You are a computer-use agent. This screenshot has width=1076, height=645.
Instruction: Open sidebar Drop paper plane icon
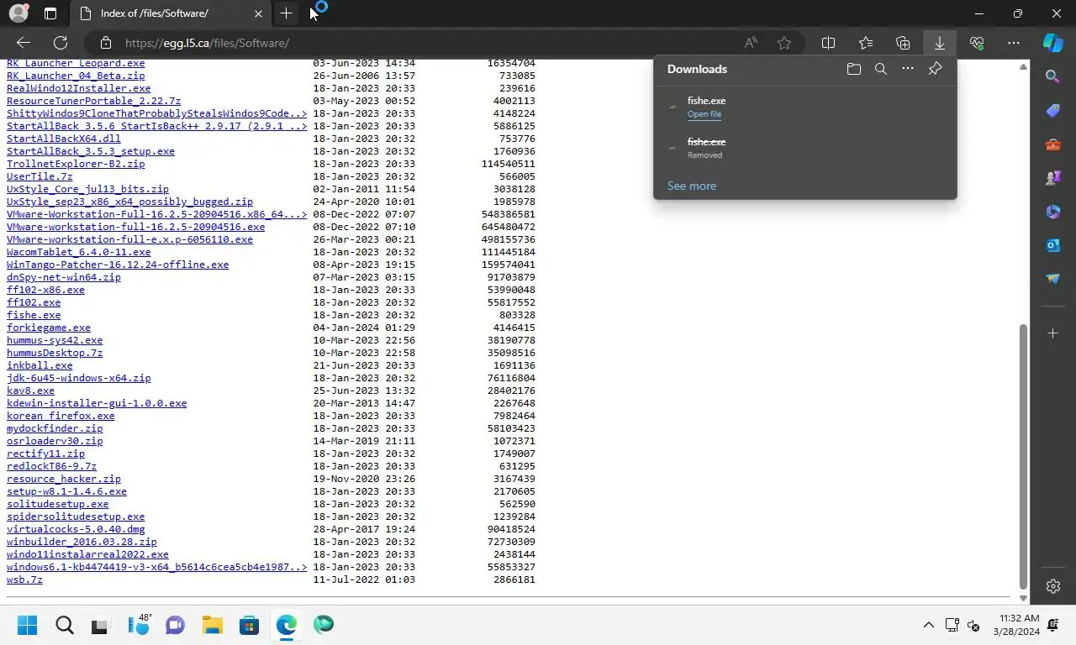[x=1053, y=279]
